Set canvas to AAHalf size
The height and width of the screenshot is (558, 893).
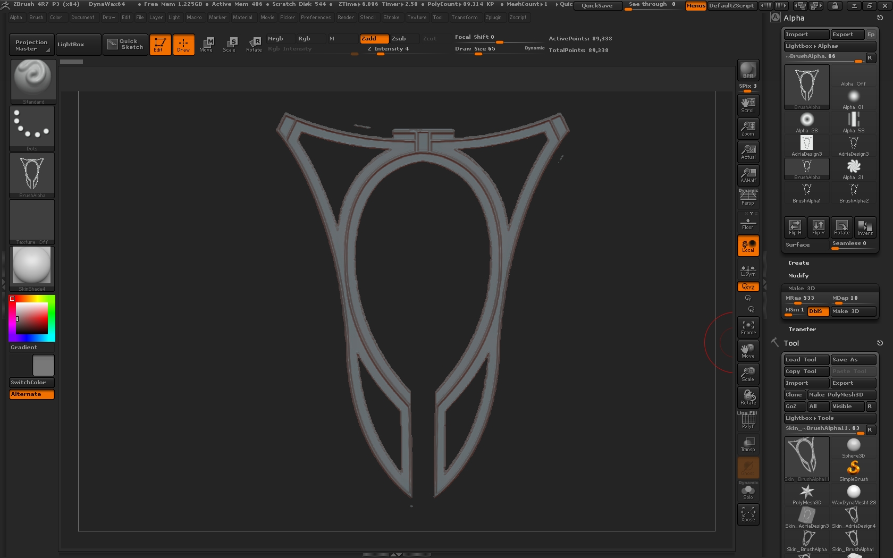point(748,175)
